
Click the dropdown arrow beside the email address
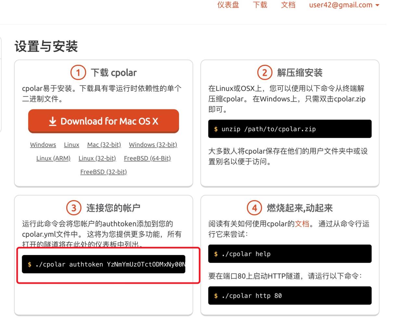coord(377,5)
